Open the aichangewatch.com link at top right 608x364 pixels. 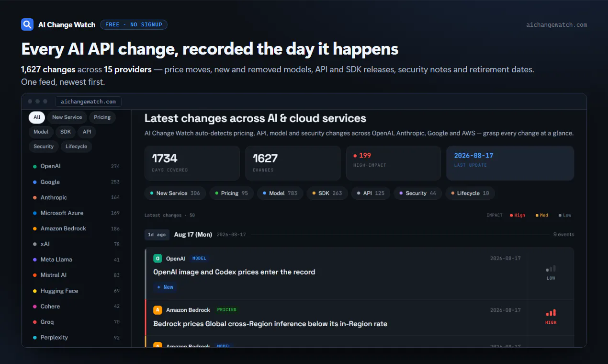[556, 25]
